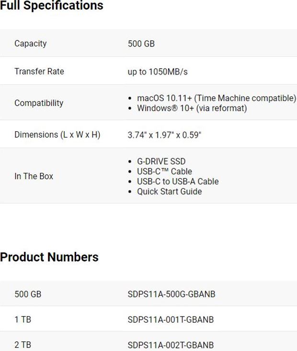Screen dimensions: 297x351
Task: Click the 3.74" x 1.97" x 0.59" value
Action: tap(164, 135)
